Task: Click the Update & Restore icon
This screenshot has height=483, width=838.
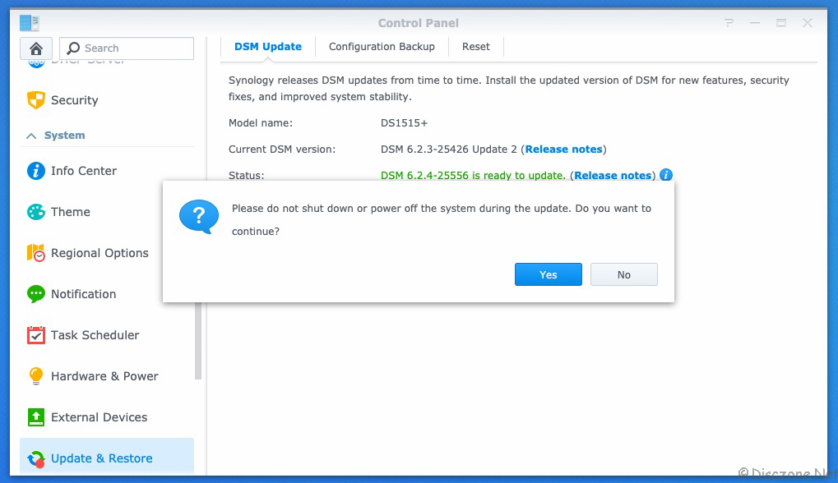Action: tap(36, 458)
